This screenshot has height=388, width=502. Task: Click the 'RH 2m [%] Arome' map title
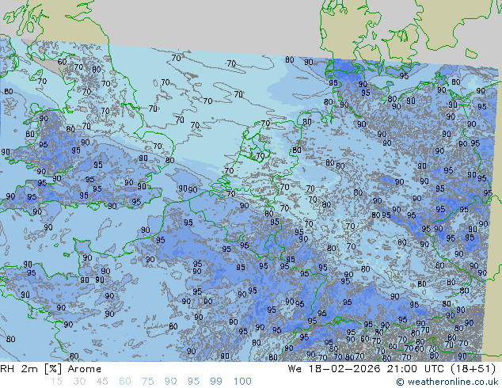[51, 369]
